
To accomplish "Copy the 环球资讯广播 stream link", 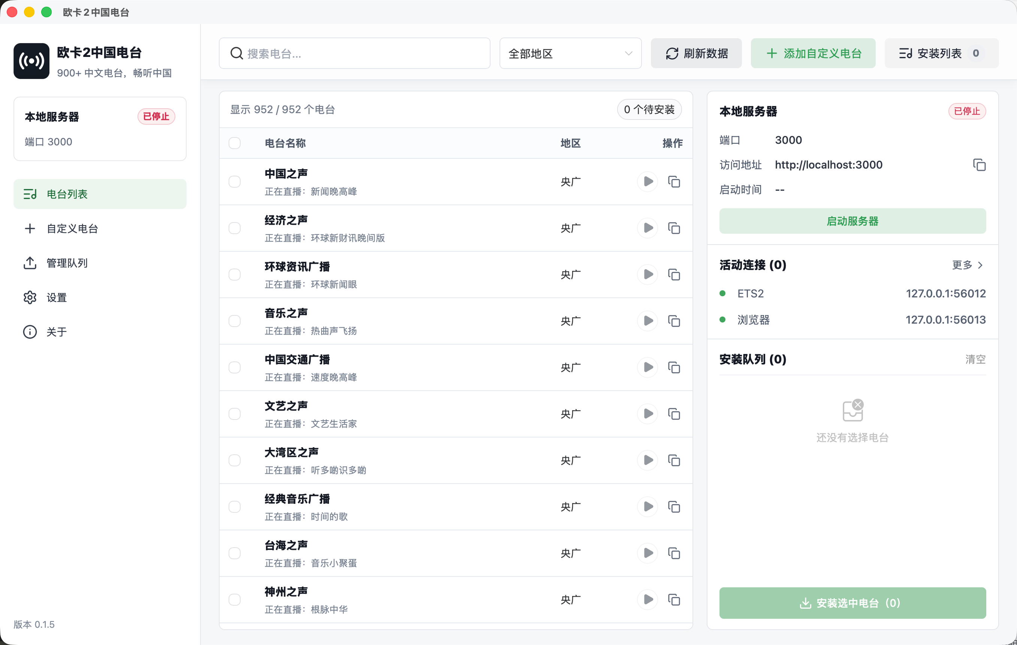I will tap(674, 275).
